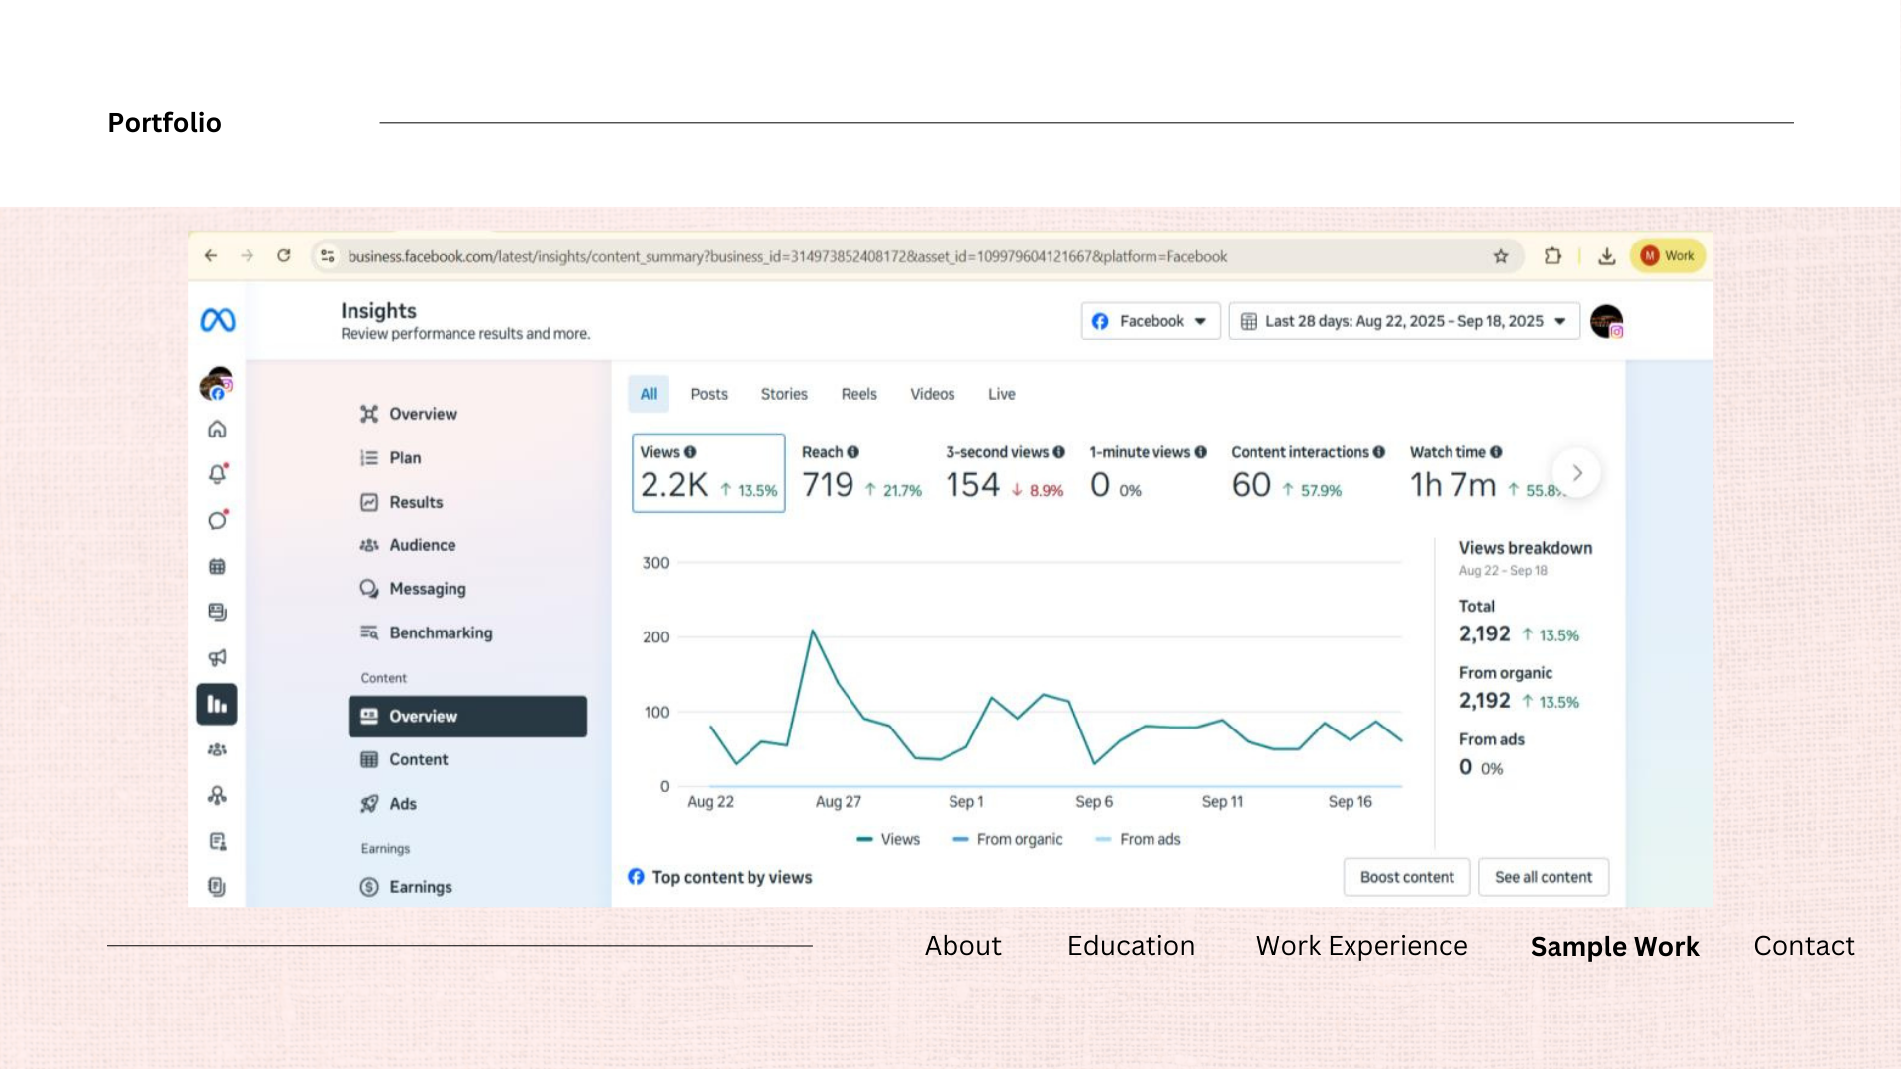Switch to the Reels tab

[858, 394]
